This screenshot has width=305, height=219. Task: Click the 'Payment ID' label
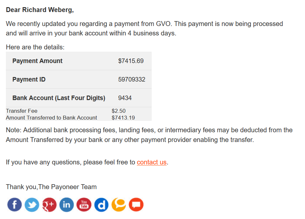click(x=29, y=79)
